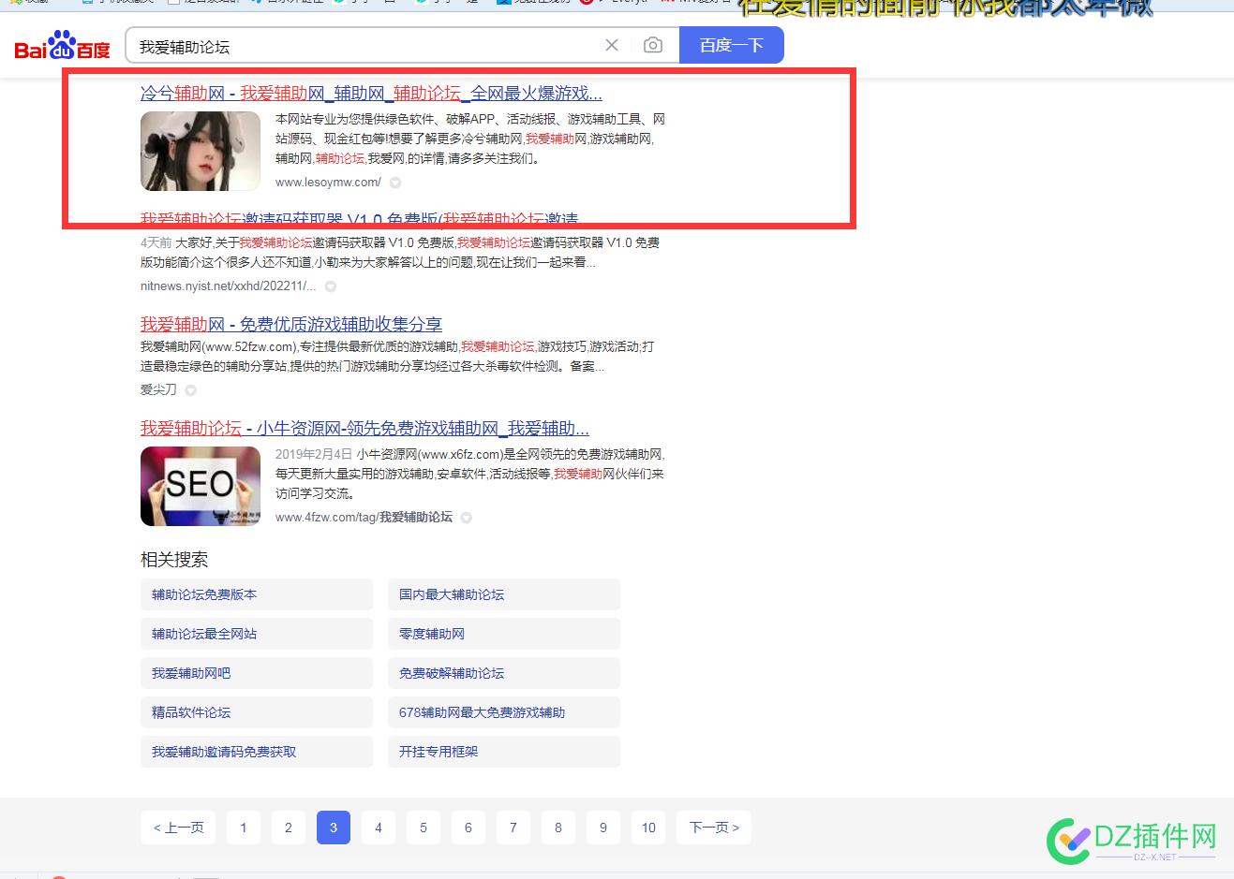The height and width of the screenshot is (879, 1234).
Task: Go to results page 9
Action: pos(603,828)
